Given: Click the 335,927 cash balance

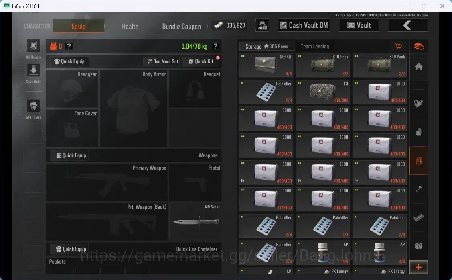Looking at the screenshot, I should coord(230,25).
